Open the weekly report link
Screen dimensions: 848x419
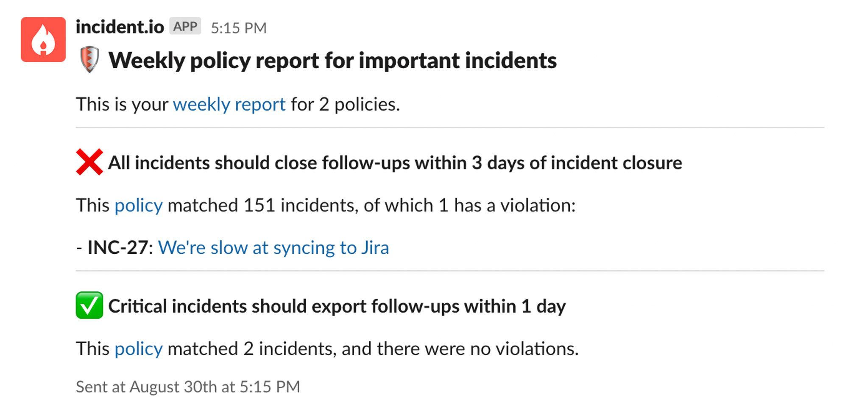(x=229, y=104)
